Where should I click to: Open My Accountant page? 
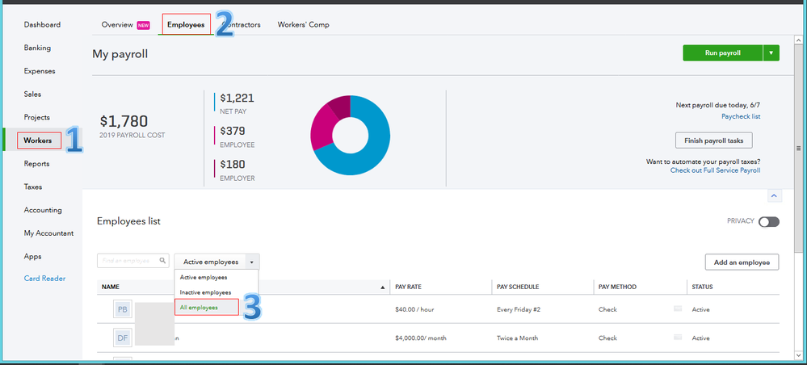pos(48,233)
